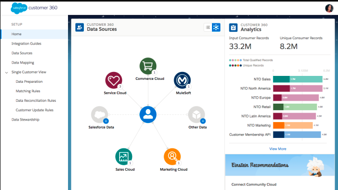Click the Data Sources panel header icon
This screenshot has width=338, height=190.
79,27
